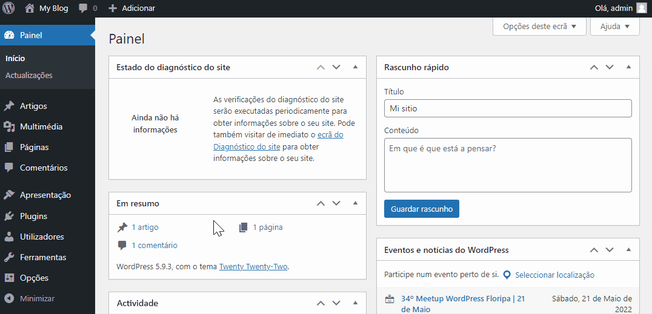Click the Painel dashboard gauge icon
Screen dimensions: 652x314
tap(9, 35)
